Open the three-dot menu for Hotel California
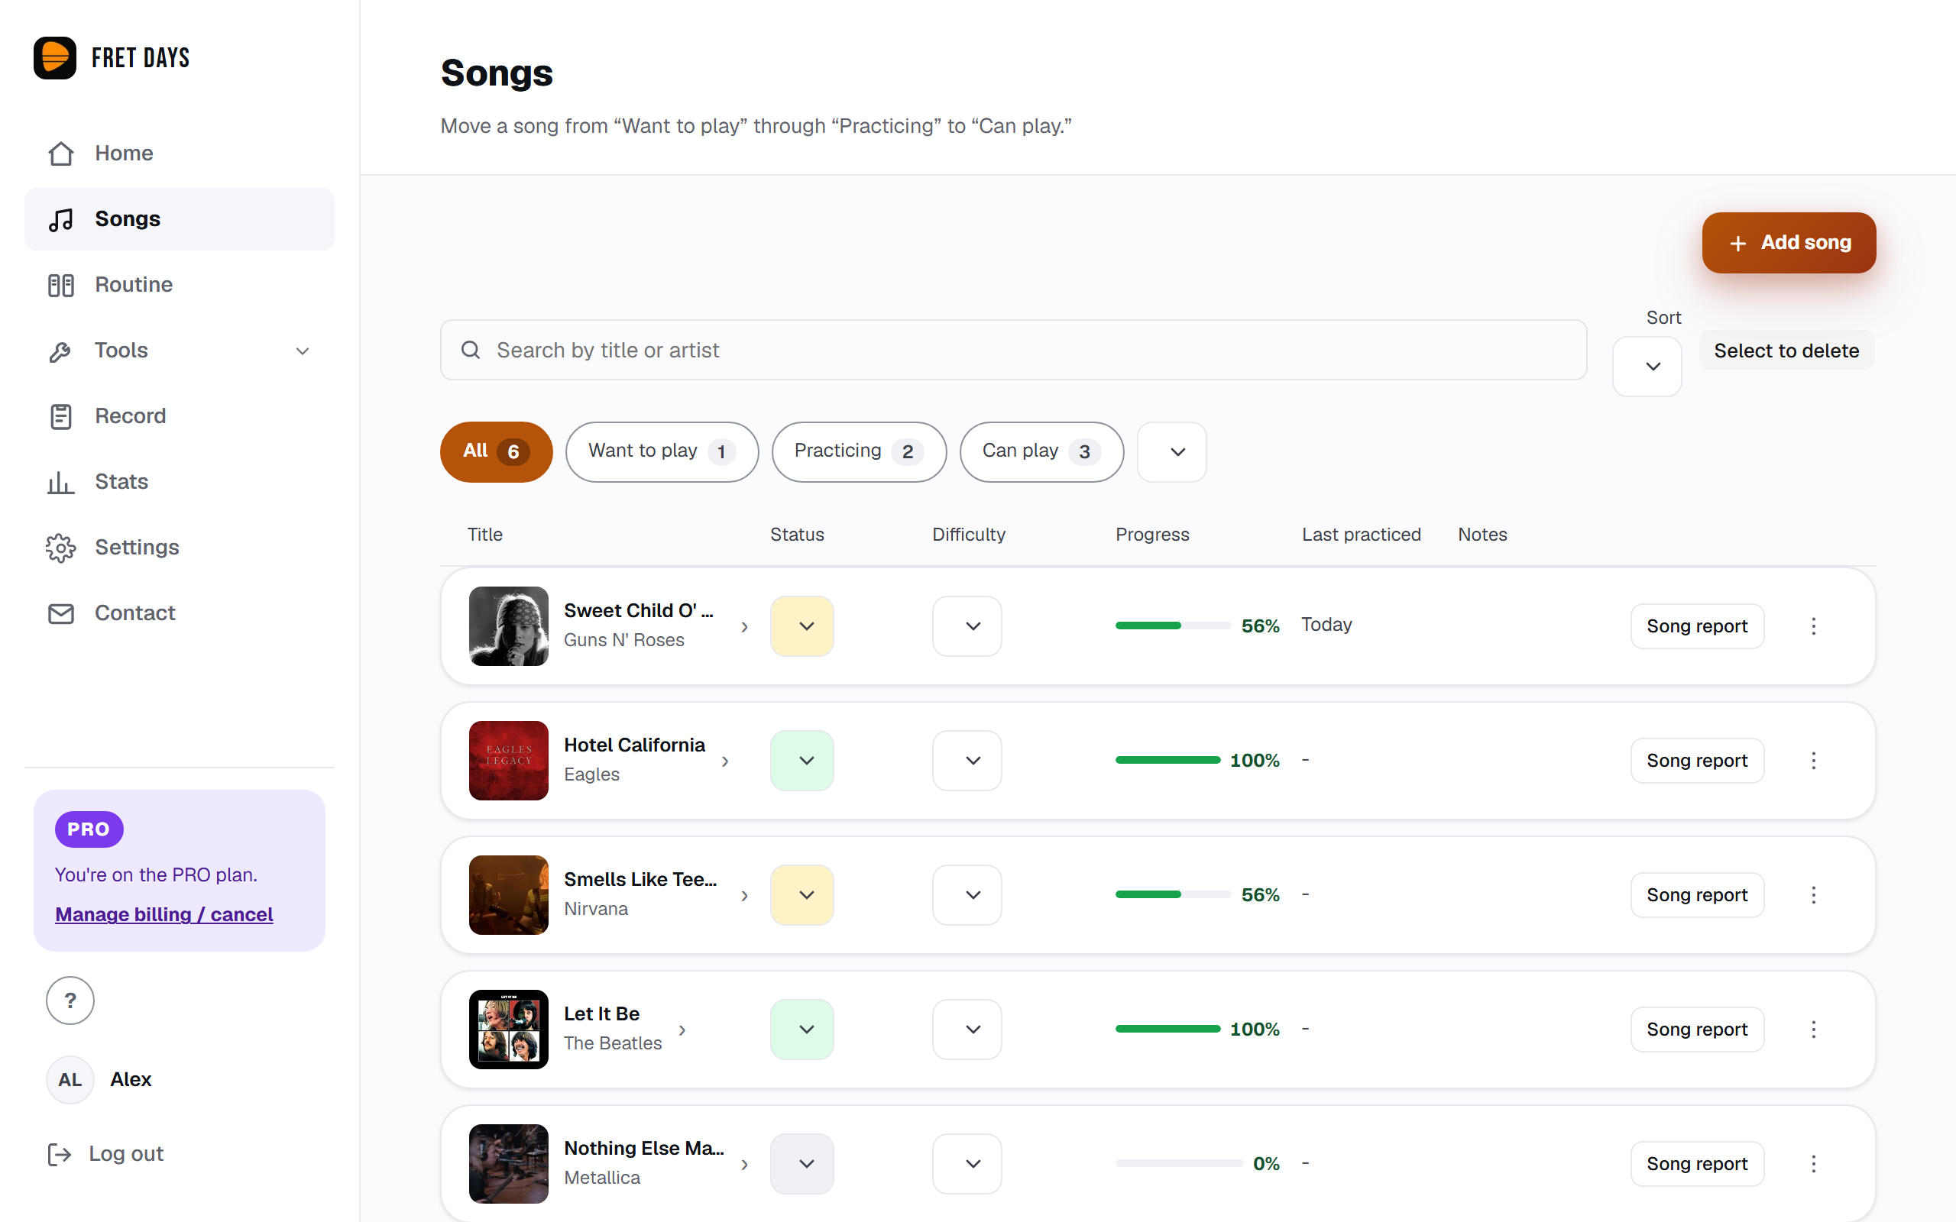The height and width of the screenshot is (1222, 1956). [1813, 761]
